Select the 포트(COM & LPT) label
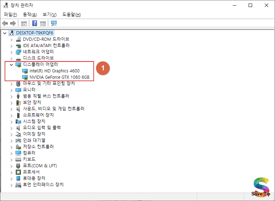 pyautogui.click(x=40, y=166)
